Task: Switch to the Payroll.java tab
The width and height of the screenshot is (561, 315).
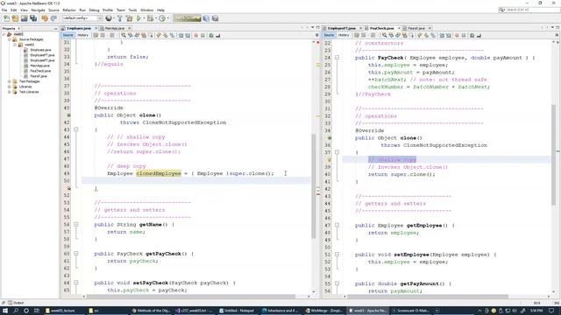Action: click(416, 28)
